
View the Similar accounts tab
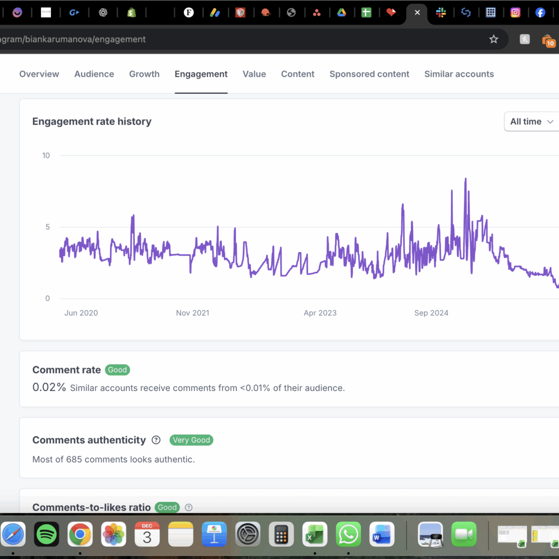point(459,74)
